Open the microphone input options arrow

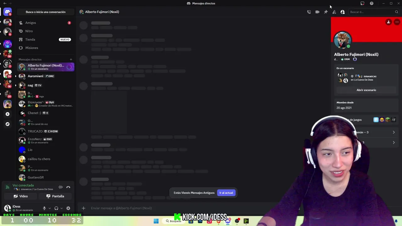pos(49,208)
